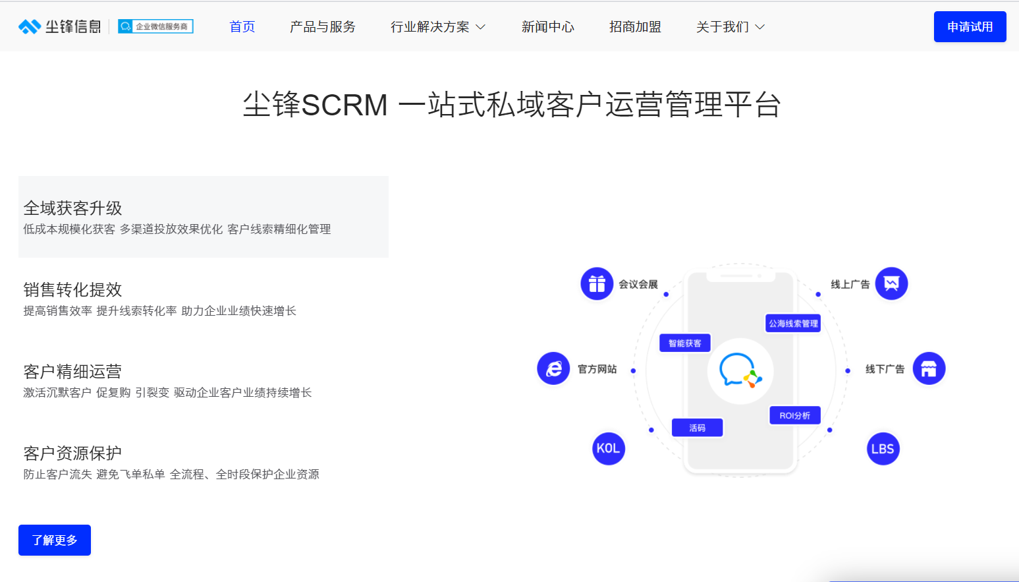Click the 尘锋信息 logo icon

(x=30, y=26)
